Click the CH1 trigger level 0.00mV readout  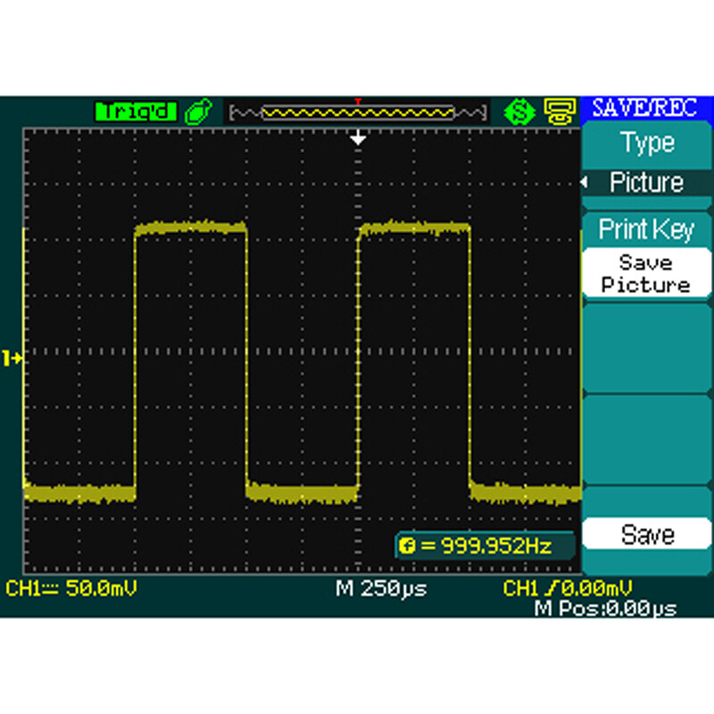568,589
